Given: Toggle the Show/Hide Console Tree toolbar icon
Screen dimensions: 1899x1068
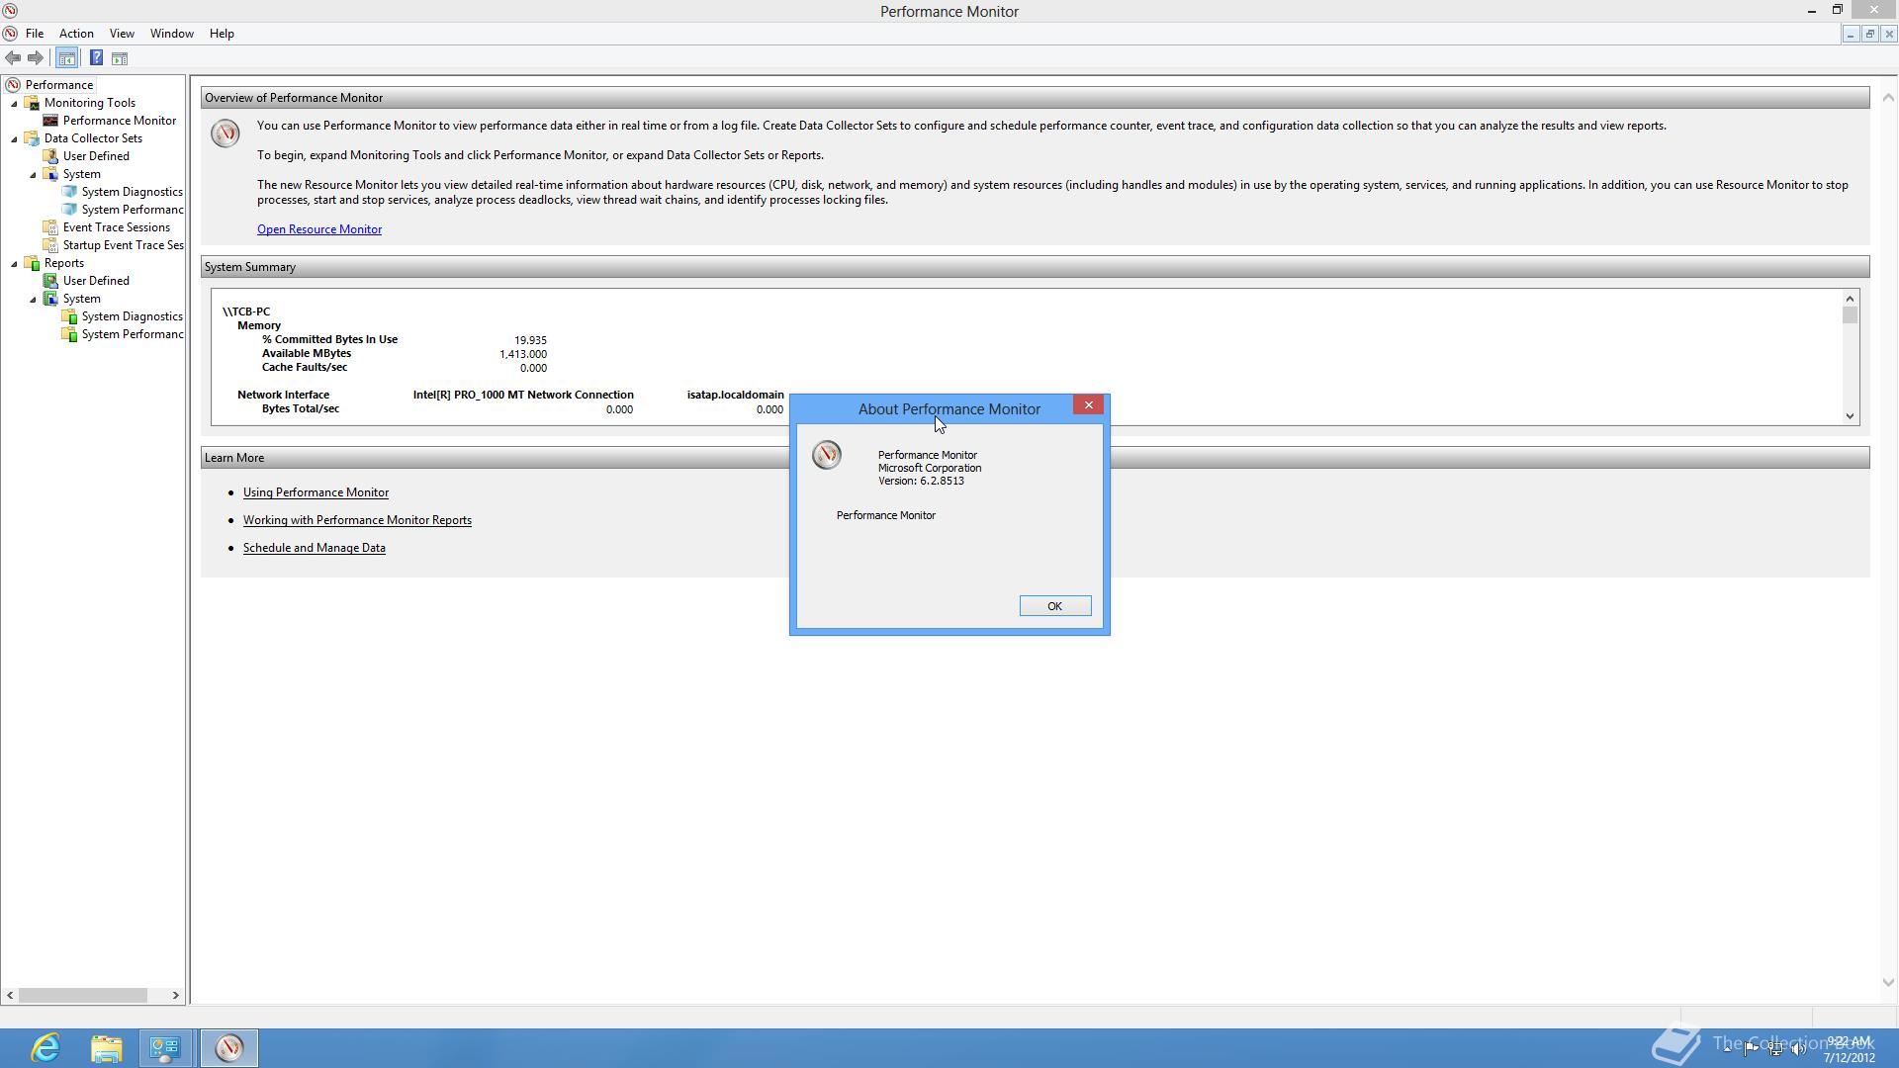Looking at the screenshot, I should pyautogui.click(x=66, y=58).
